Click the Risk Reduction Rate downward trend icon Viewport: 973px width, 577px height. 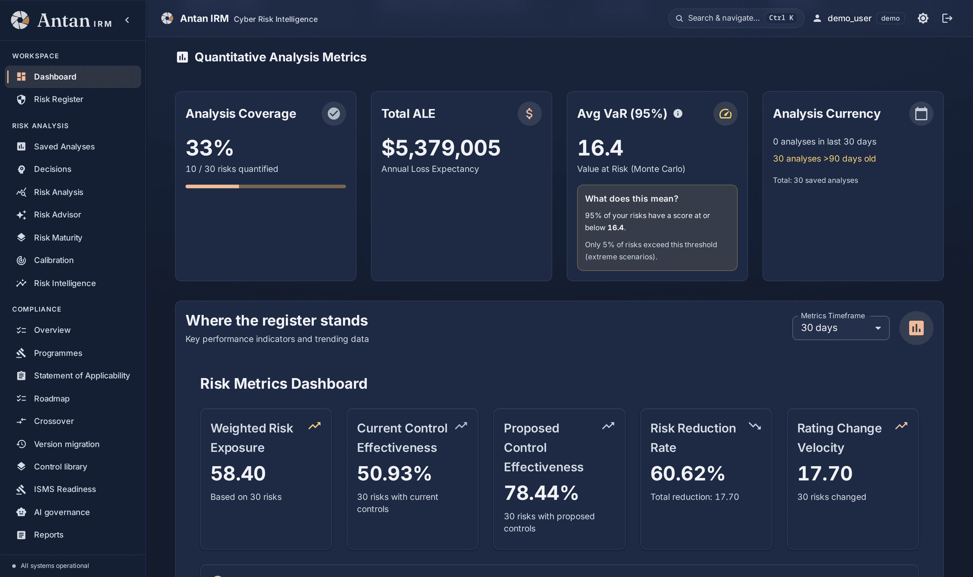click(x=755, y=426)
